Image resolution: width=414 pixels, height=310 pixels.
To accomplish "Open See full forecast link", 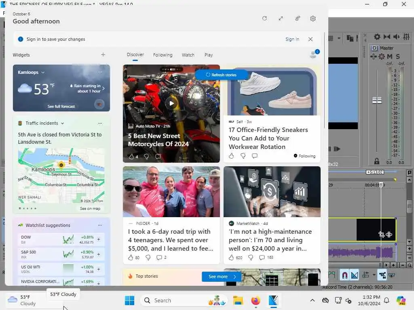I will tap(61, 106).
